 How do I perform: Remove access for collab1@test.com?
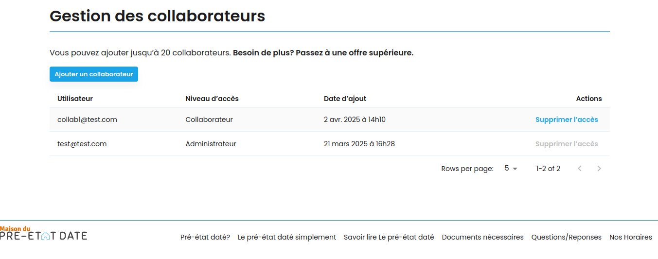click(x=567, y=120)
